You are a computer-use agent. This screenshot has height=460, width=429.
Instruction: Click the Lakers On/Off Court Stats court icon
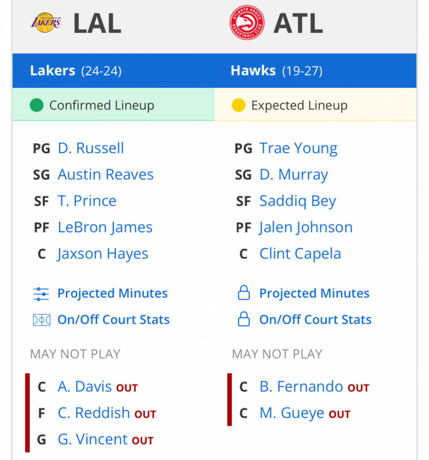[42, 320]
